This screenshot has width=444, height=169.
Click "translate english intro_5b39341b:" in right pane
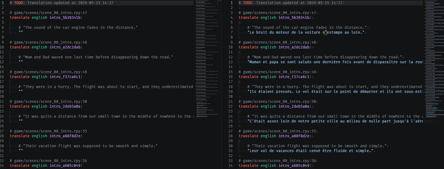pos(275,17)
